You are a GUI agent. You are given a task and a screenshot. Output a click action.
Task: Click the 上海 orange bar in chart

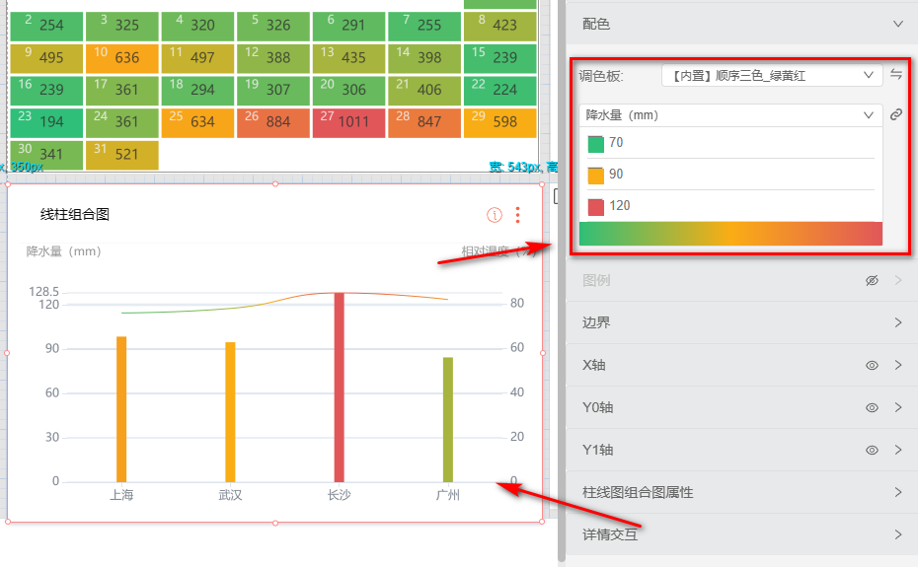tap(121, 408)
